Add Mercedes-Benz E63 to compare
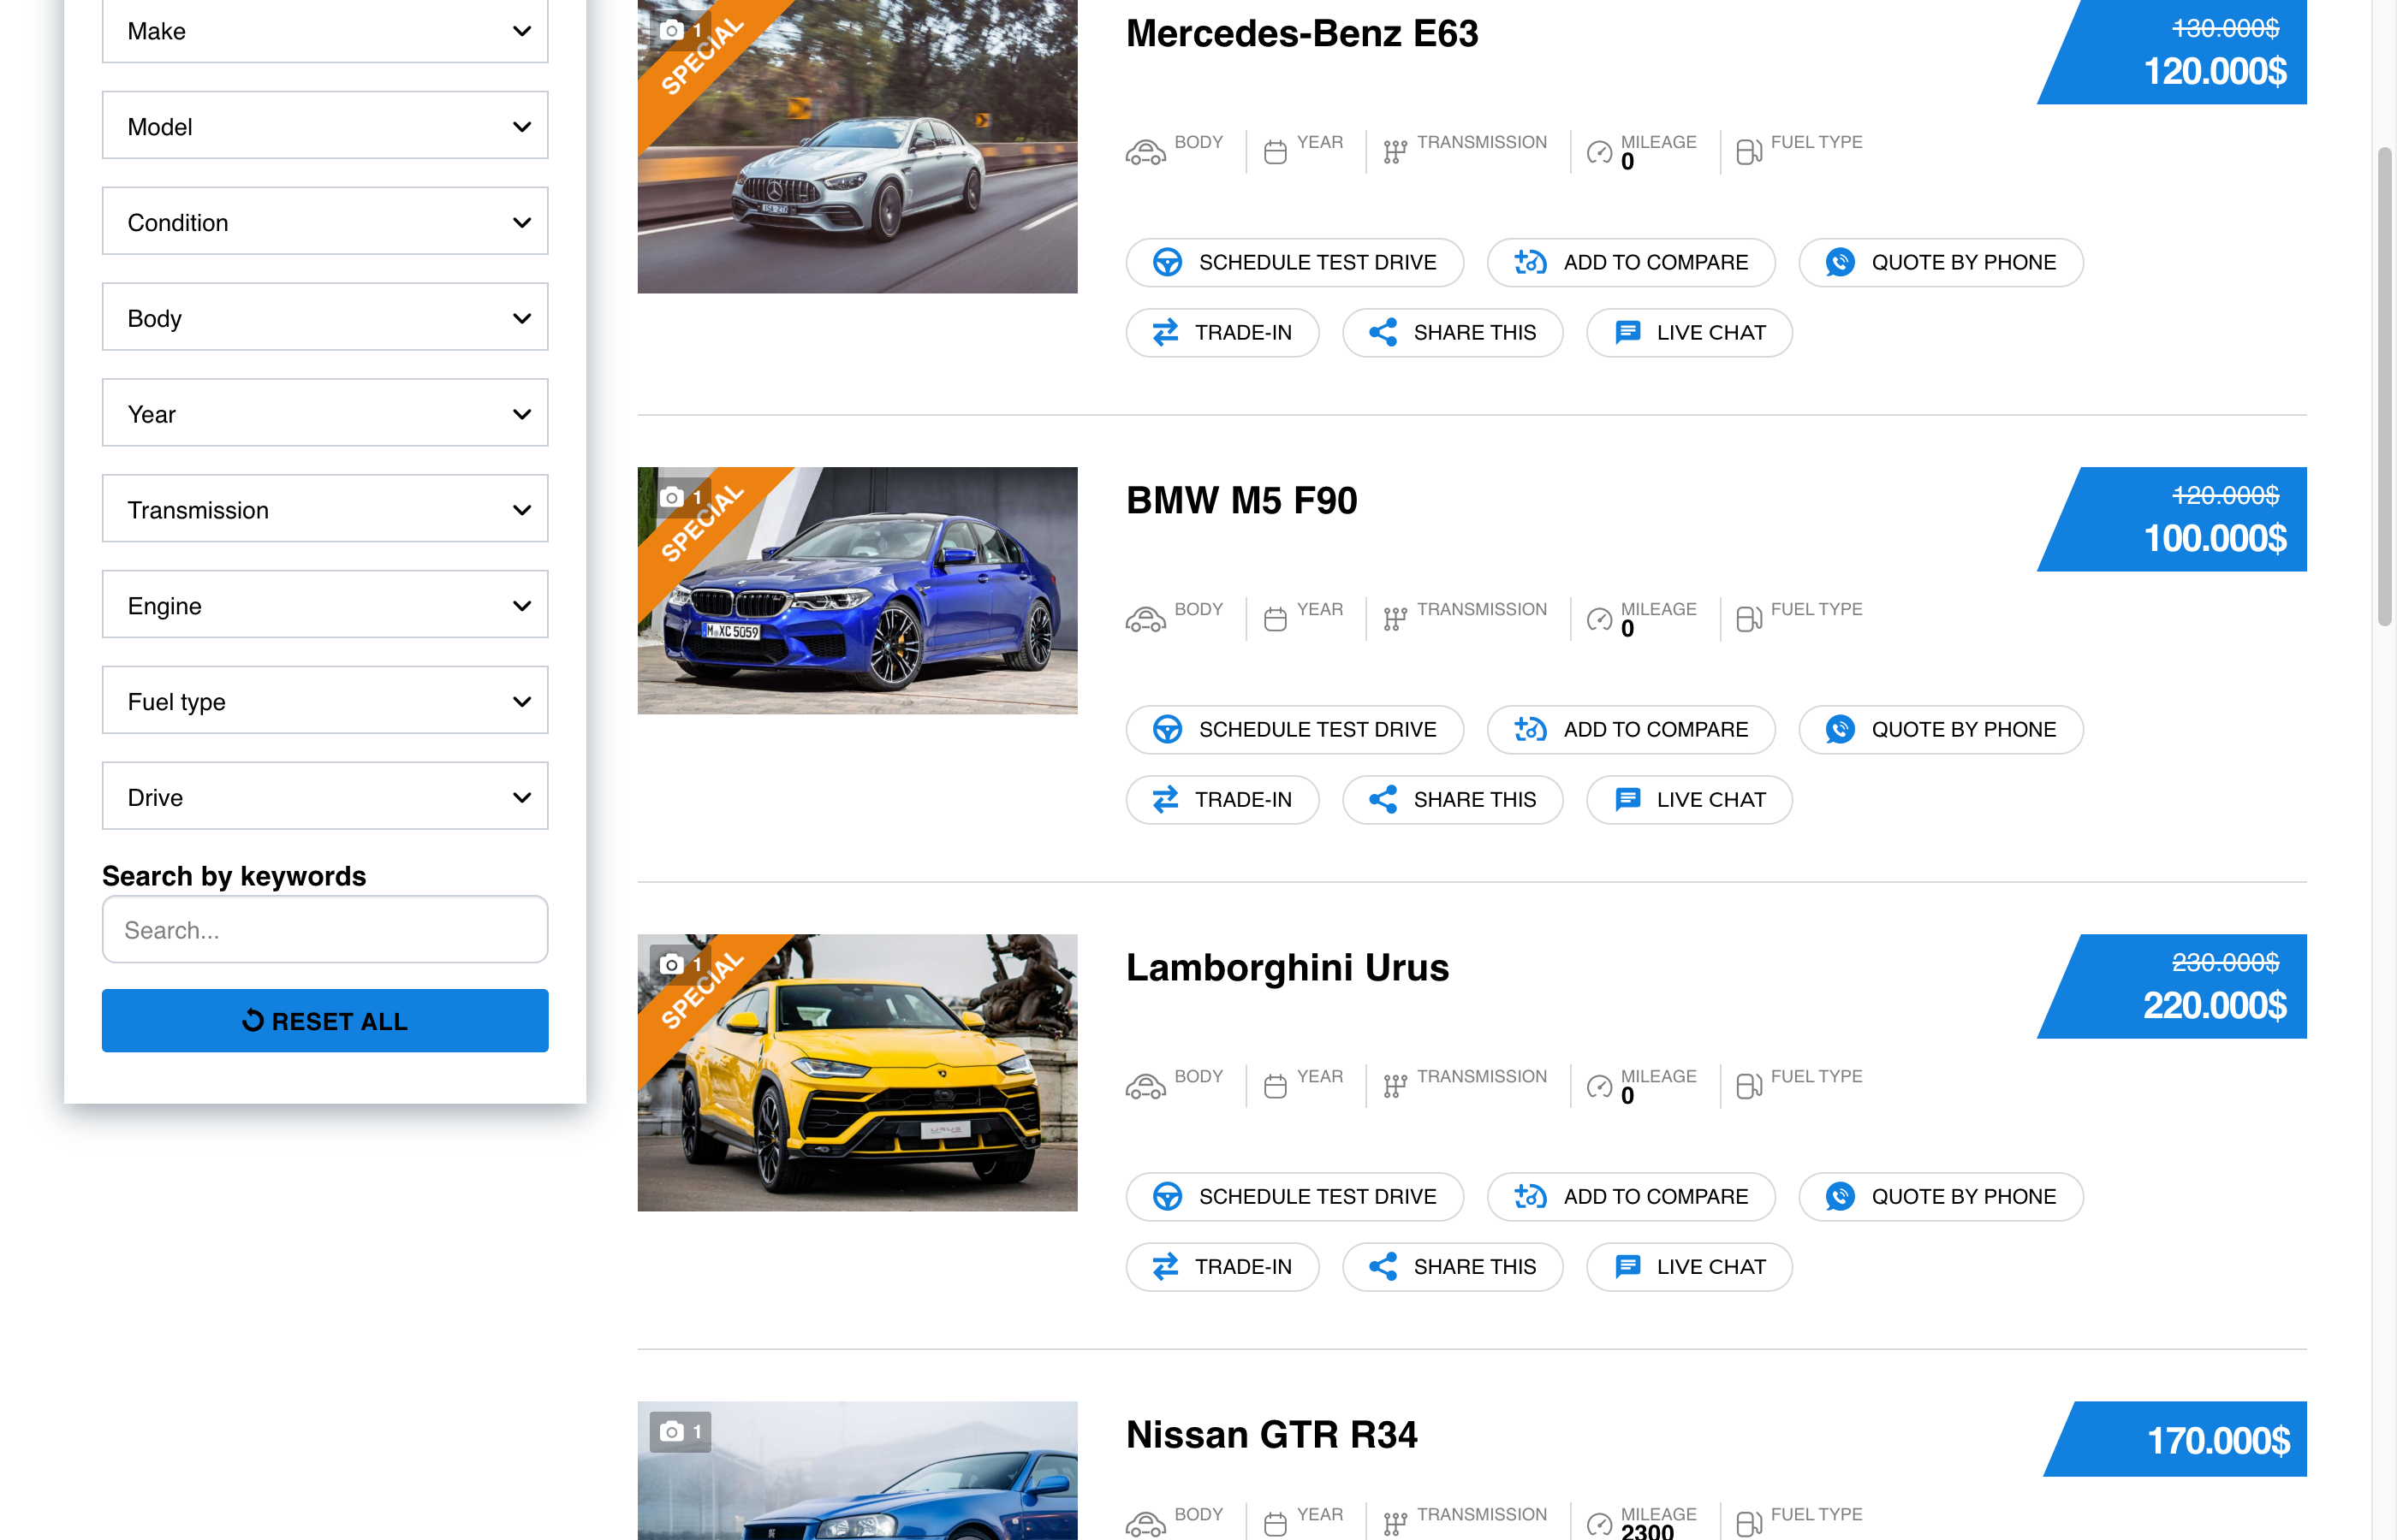This screenshot has width=2397, height=1540. [x=1631, y=262]
